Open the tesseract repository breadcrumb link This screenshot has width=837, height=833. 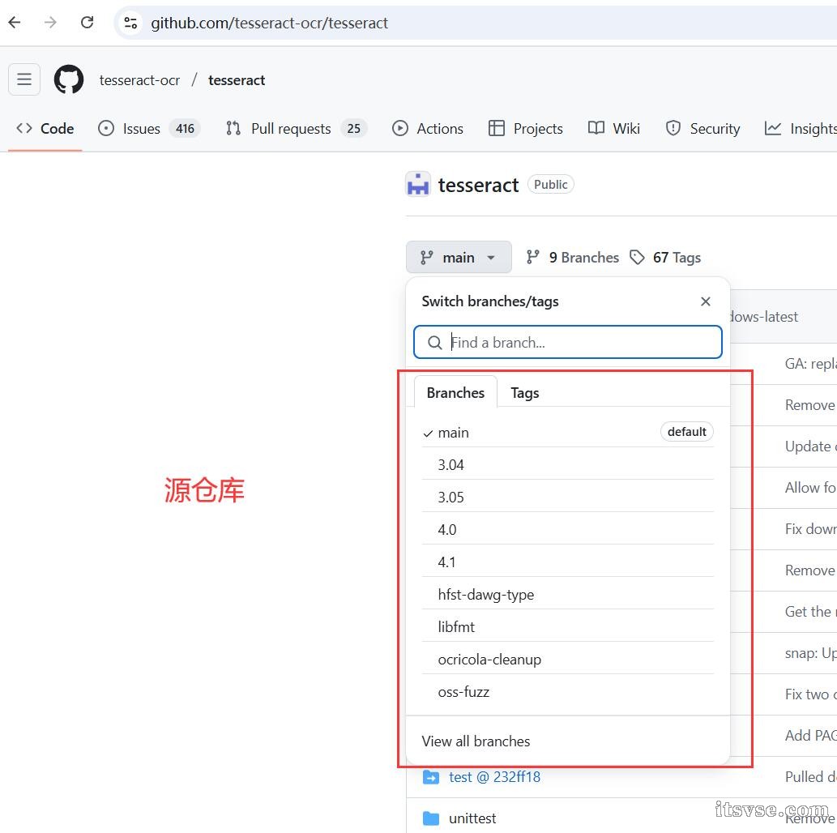237,80
